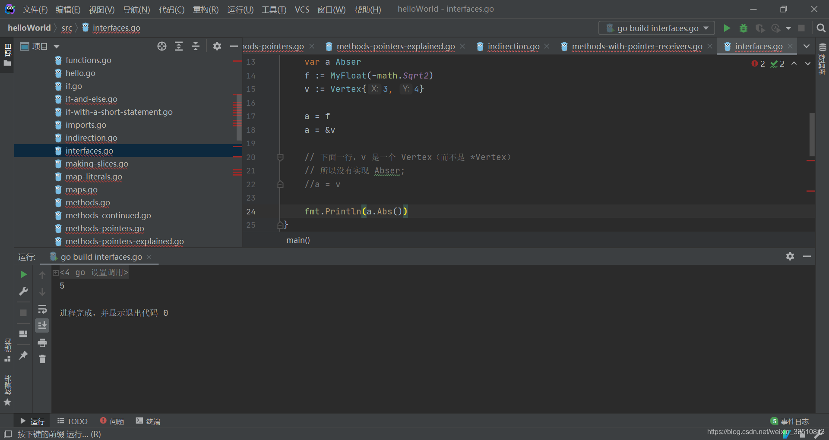Open hello.go in project tree
The height and width of the screenshot is (440, 829).
point(80,73)
